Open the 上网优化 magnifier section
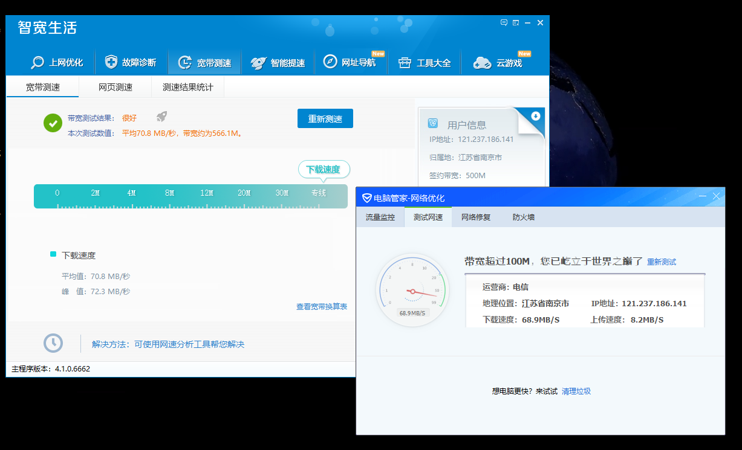Image resolution: width=742 pixels, height=450 pixels. (57, 62)
